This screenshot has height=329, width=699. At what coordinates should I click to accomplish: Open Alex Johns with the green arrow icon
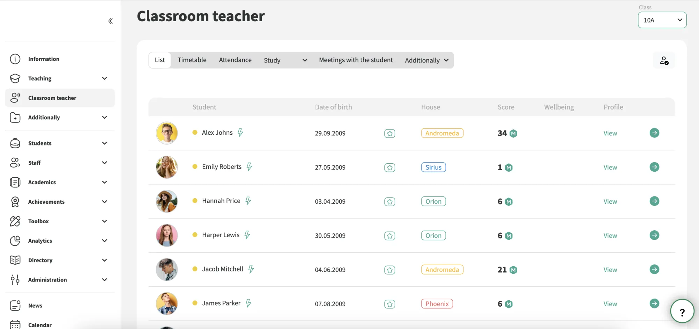click(x=654, y=133)
